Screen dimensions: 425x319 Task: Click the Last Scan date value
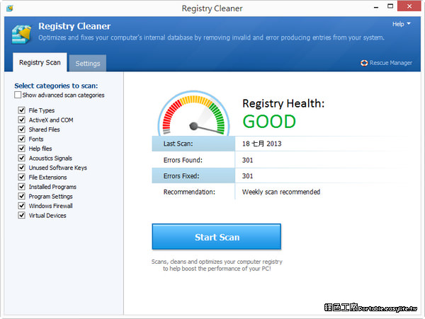[262, 144]
